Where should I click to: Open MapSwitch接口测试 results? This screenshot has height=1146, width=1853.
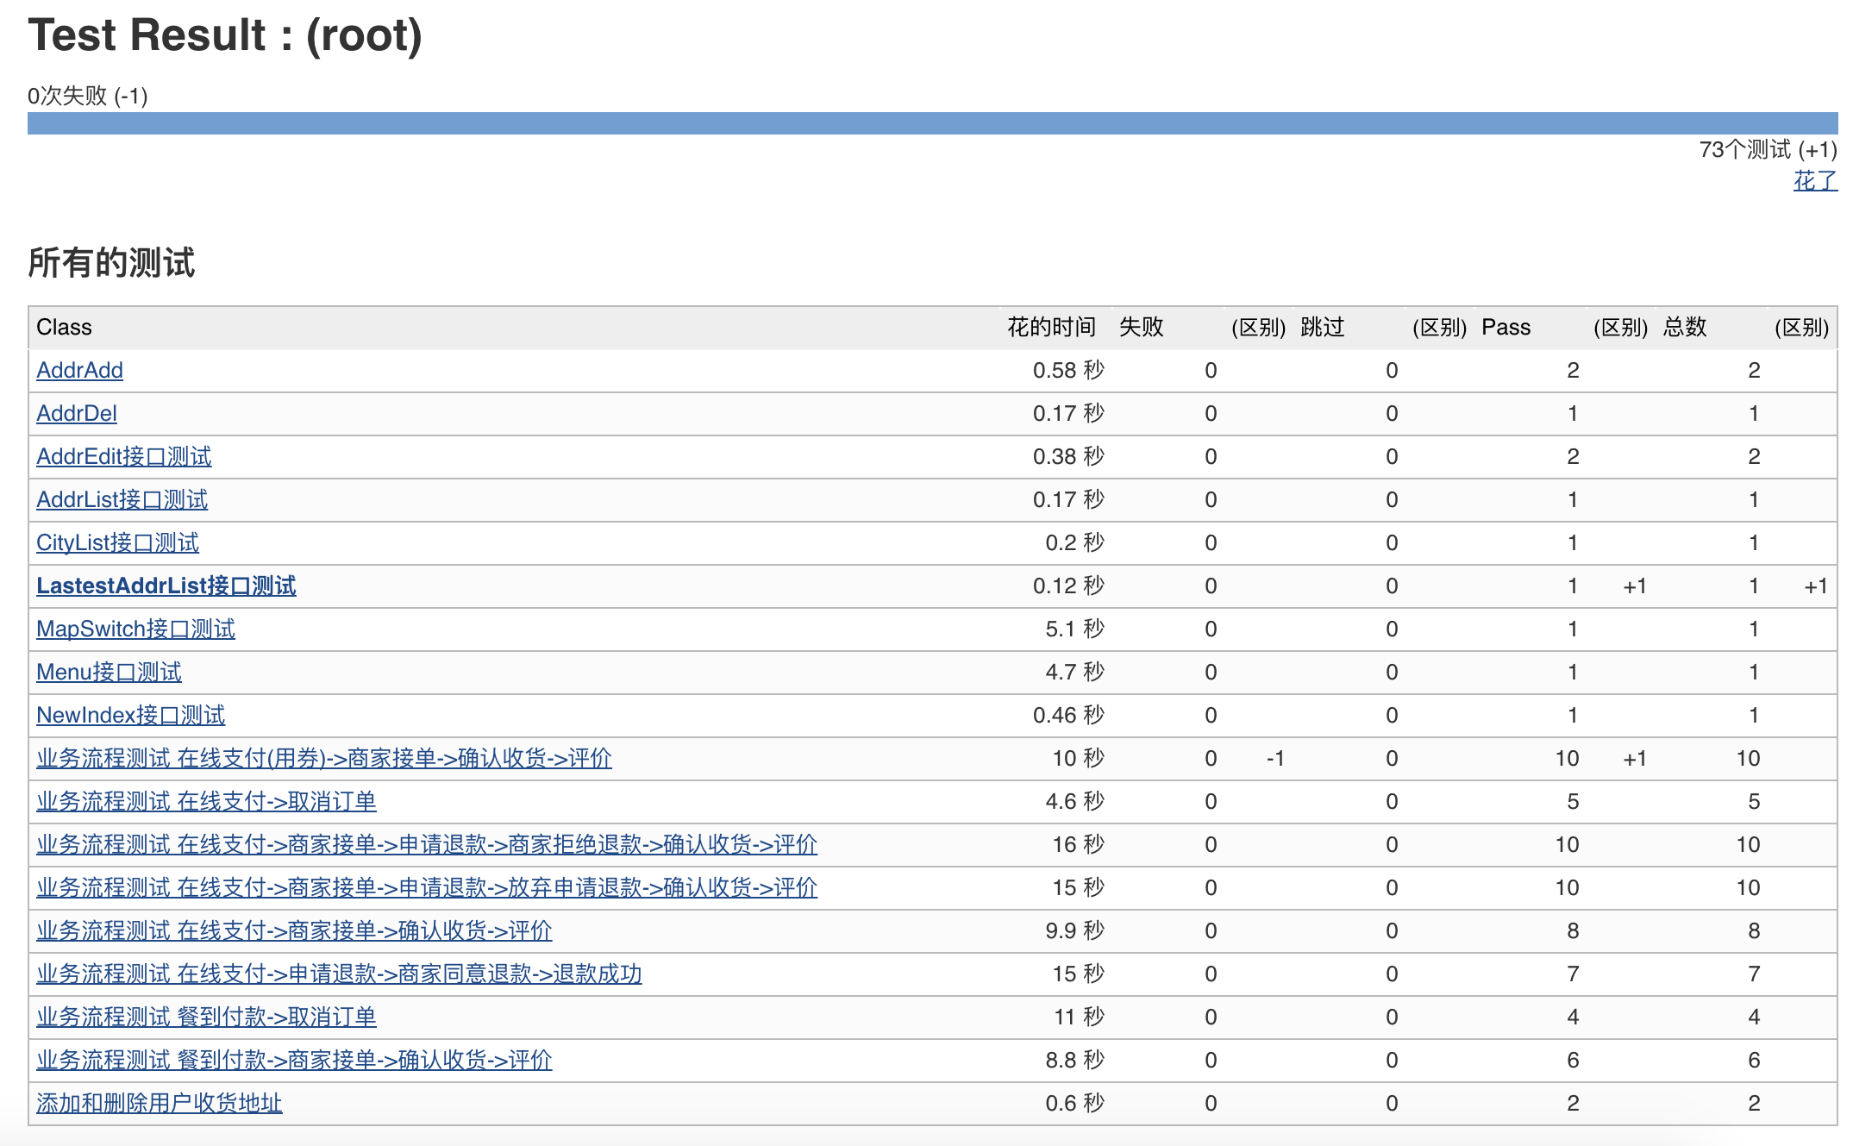pos(135,629)
